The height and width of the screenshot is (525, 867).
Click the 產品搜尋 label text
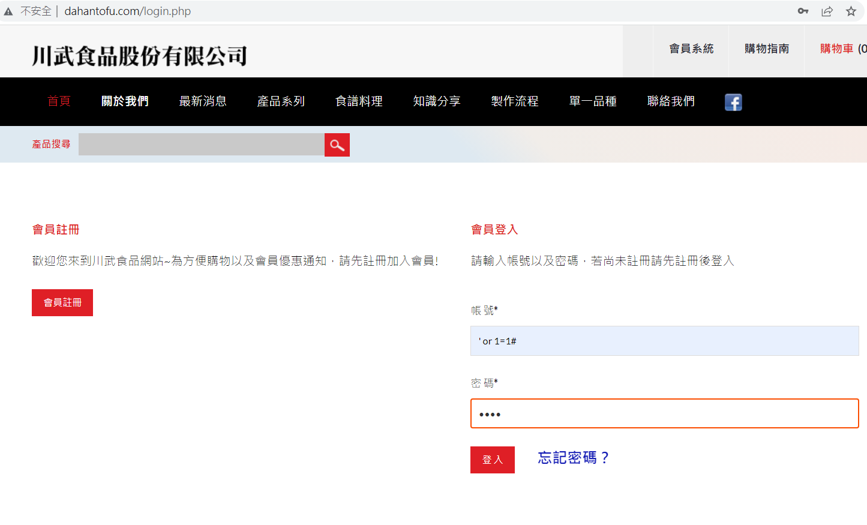tap(51, 144)
